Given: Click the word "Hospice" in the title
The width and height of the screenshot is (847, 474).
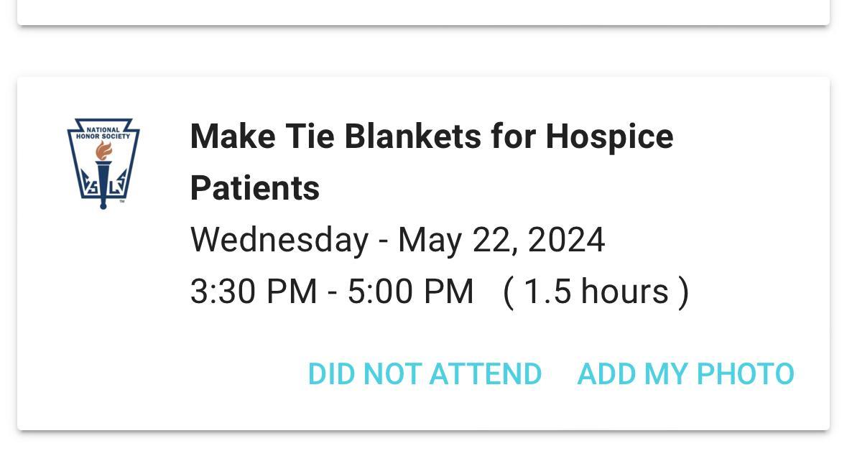Looking at the screenshot, I should pos(609,136).
